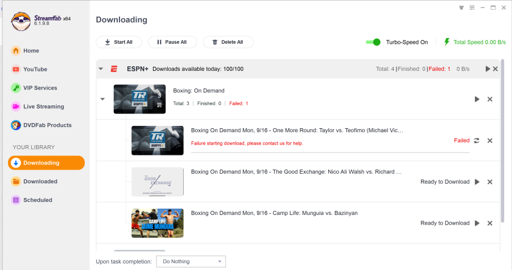
Task: Delete the failed One More Round task
Action: pyautogui.click(x=490, y=140)
